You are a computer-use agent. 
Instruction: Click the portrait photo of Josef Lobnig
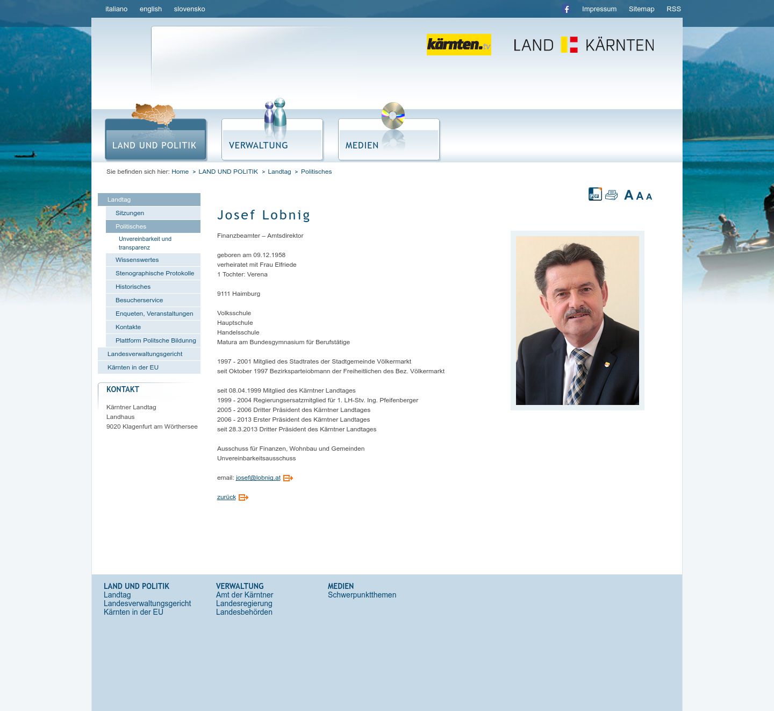[577, 321]
